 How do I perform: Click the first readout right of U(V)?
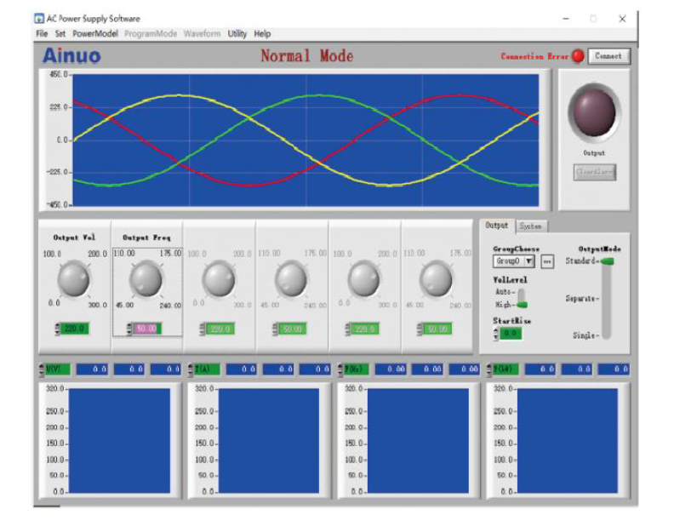pyautogui.click(x=92, y=369)
